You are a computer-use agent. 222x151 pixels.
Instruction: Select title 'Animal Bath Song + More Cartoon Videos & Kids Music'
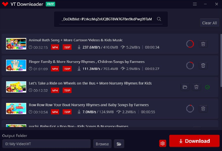[76, 40]
